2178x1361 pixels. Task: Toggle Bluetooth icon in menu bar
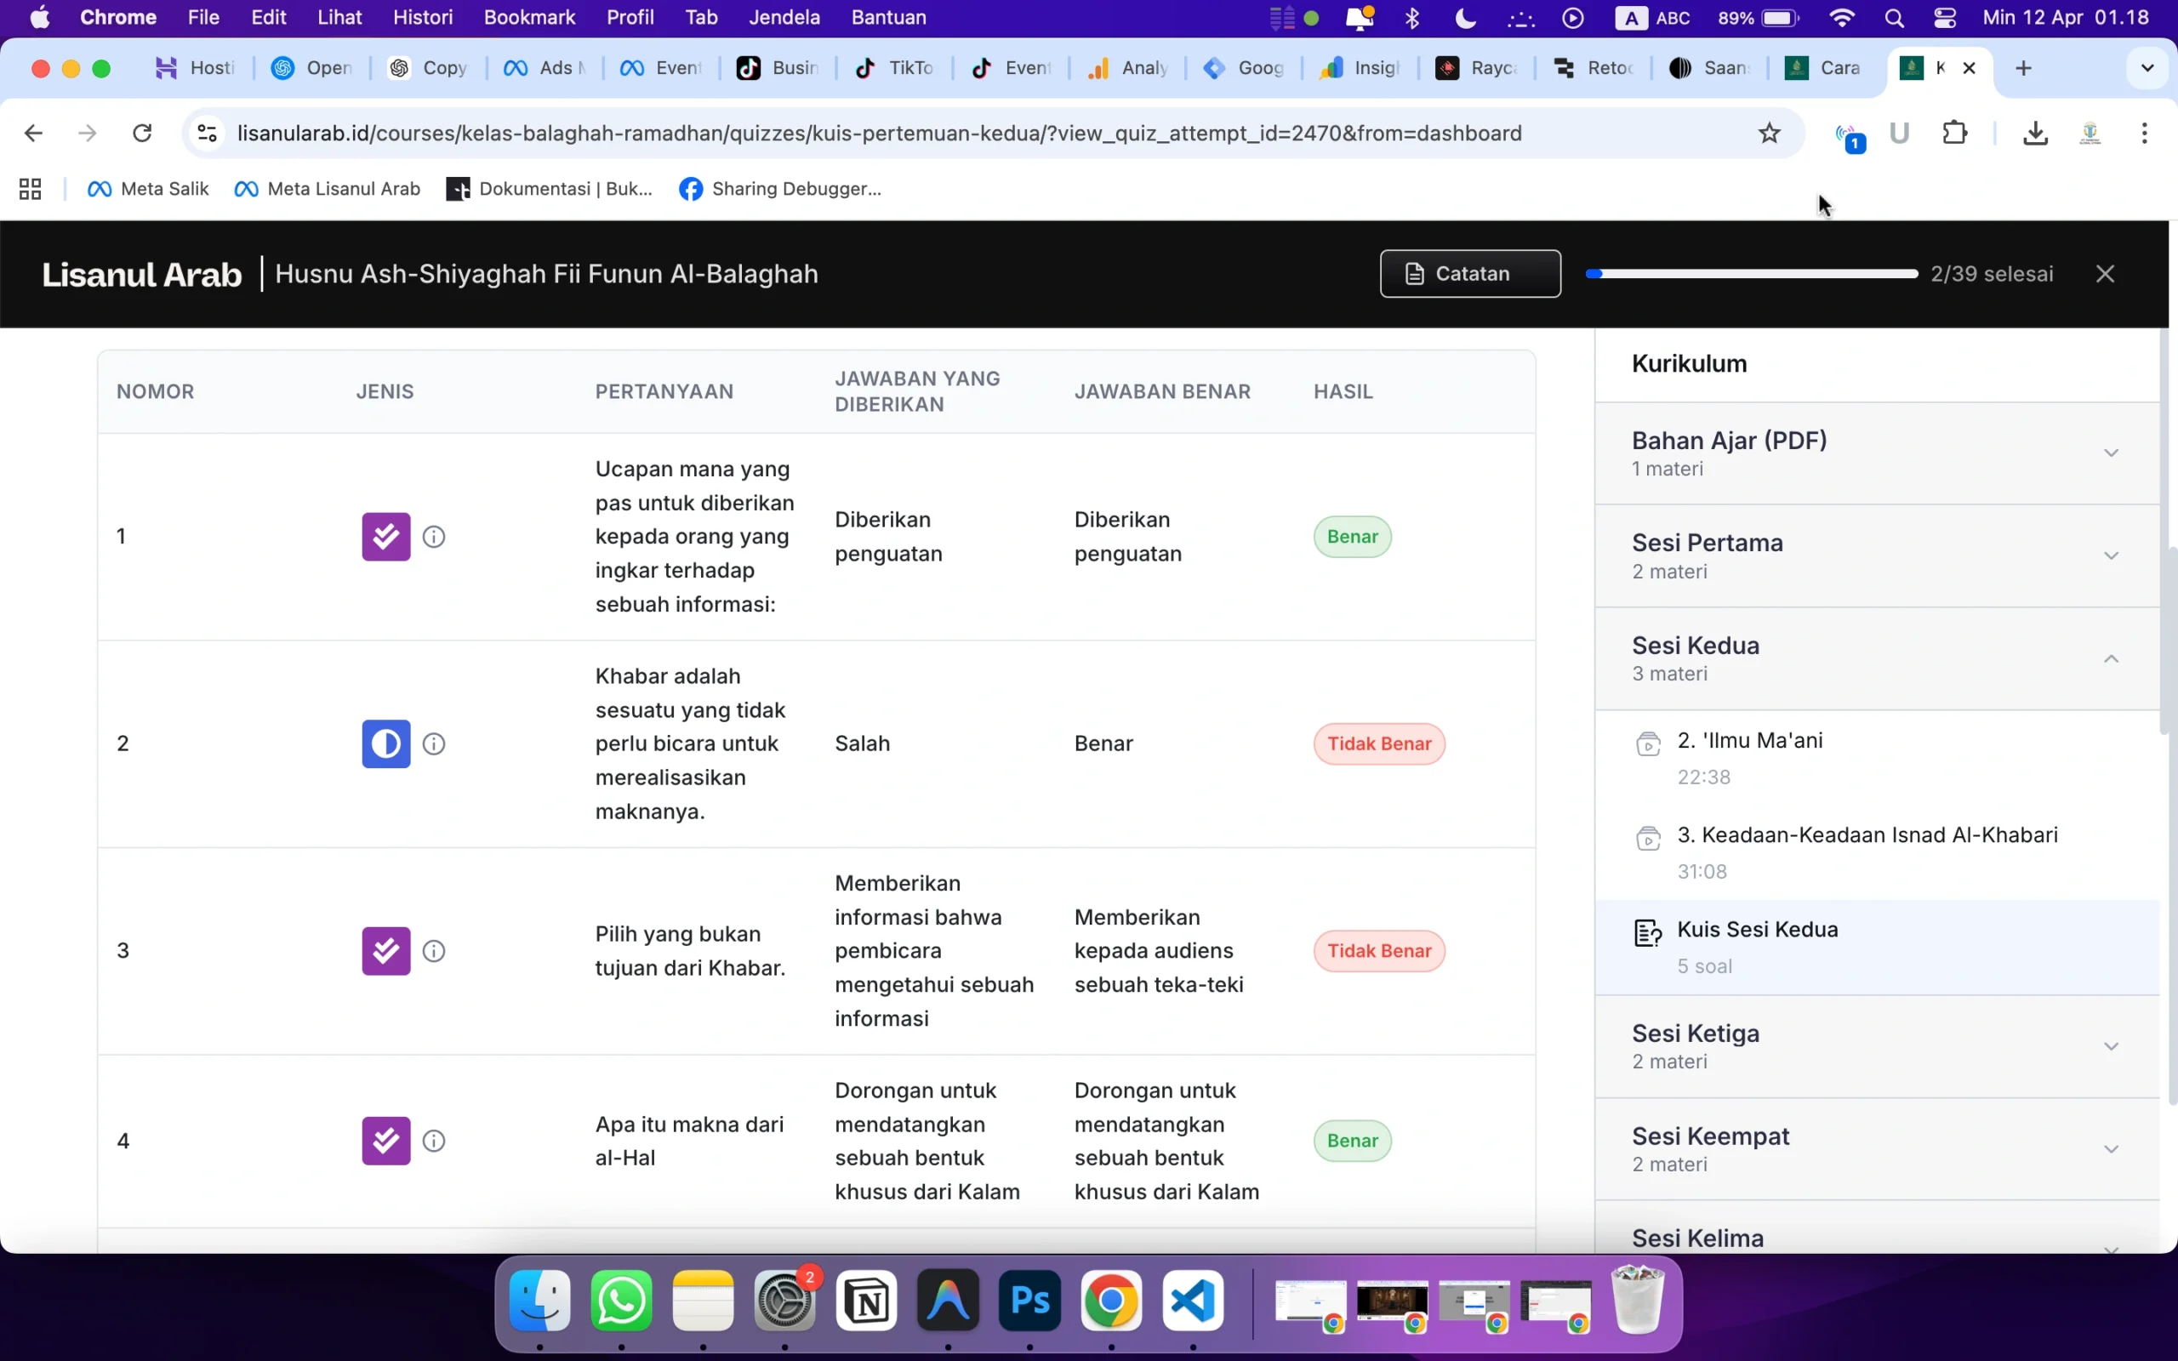[x=1412, y=18]
